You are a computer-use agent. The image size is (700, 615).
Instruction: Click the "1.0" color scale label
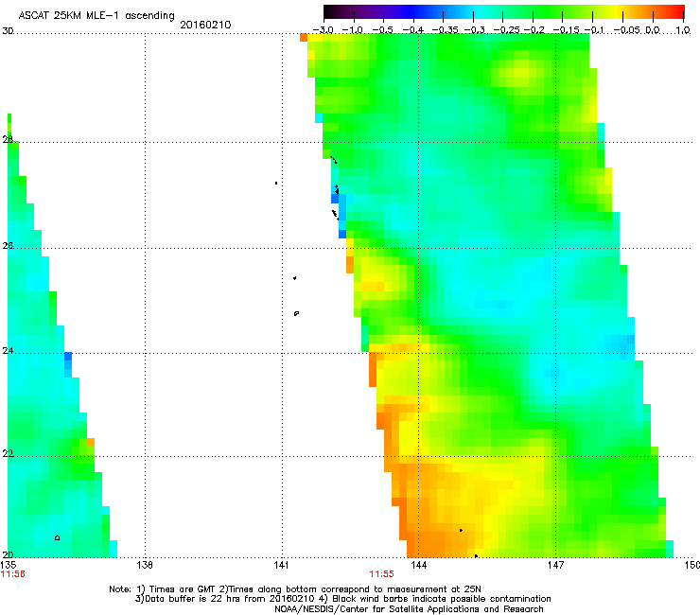coord(684,30)
